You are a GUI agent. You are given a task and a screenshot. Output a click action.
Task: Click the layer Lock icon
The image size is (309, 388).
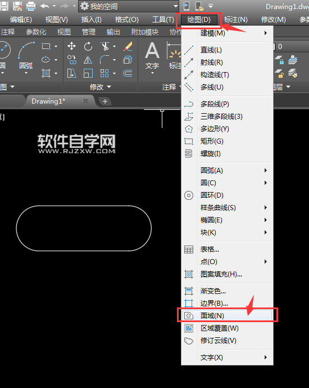(279, 60)
